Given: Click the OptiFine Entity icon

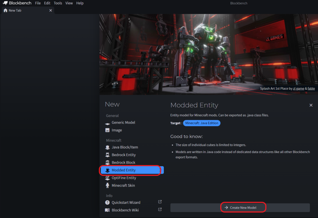Looking at the screenshot, I should (107, 178).
